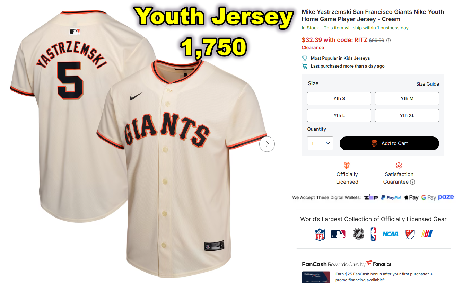This screenshot has width=463, height=283.
Task: Select size Yth L
Action: [x=339, y=116]
